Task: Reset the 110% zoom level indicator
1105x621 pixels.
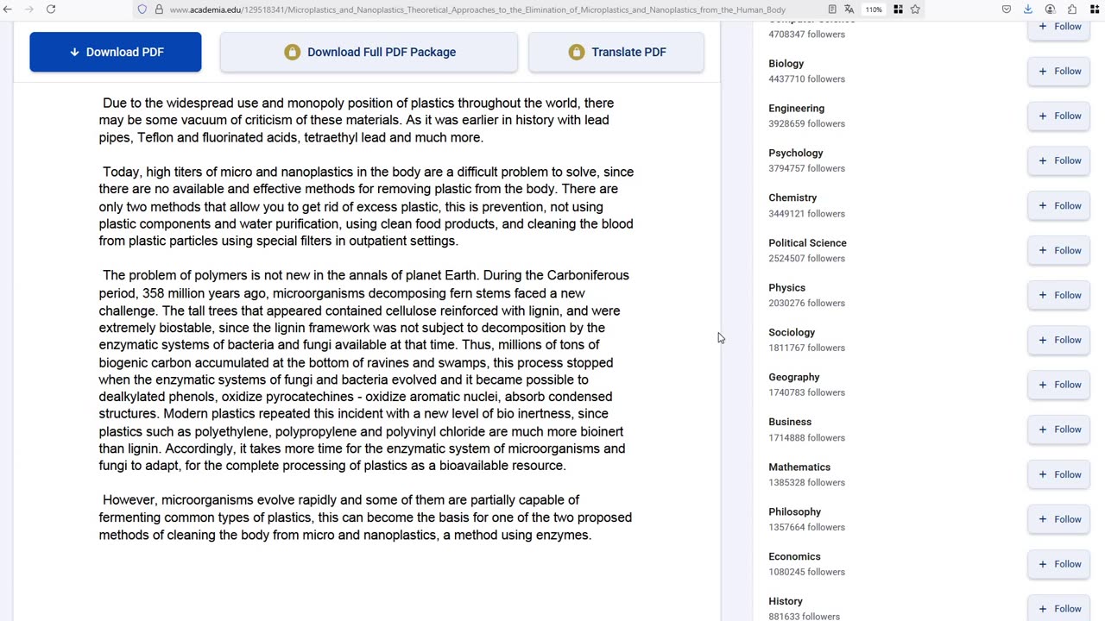Action: click(875, 9)
